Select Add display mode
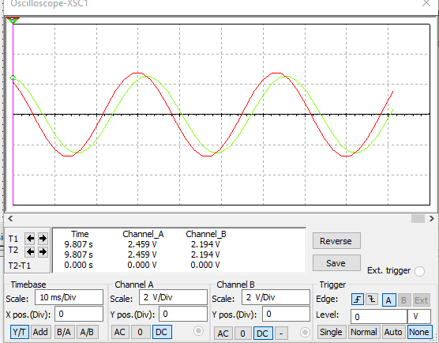439x343 pixels. (x=40, y=332)
